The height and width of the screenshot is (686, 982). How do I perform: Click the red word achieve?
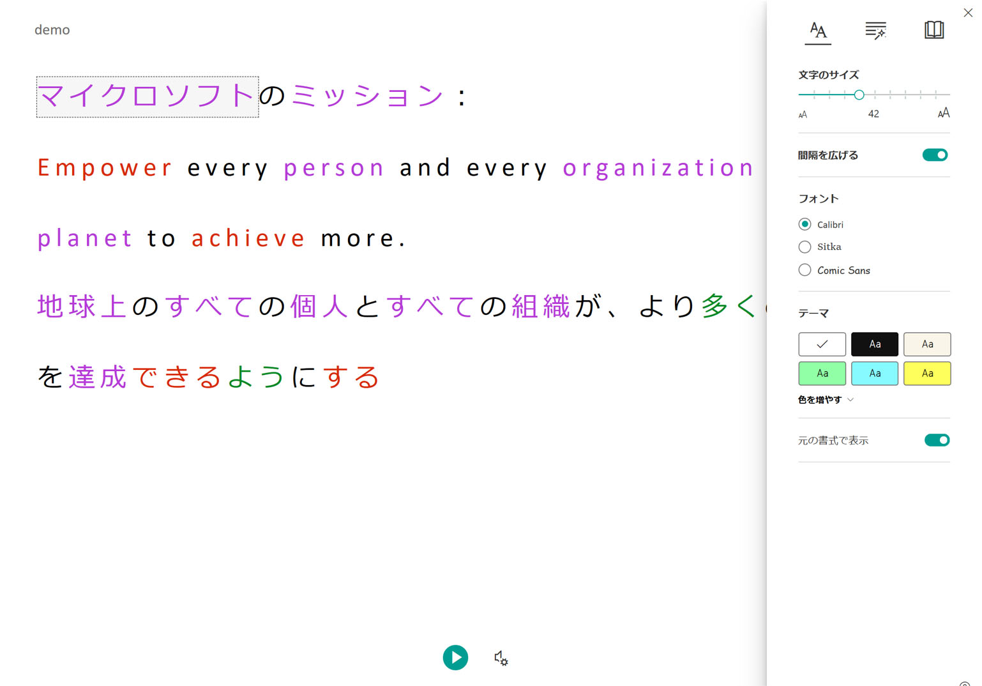pos(248,238)
